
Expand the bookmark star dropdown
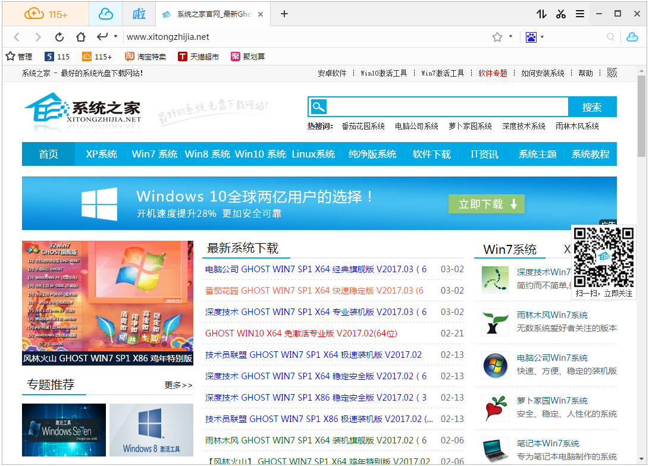pyautogui.click(x=511, y=36)
